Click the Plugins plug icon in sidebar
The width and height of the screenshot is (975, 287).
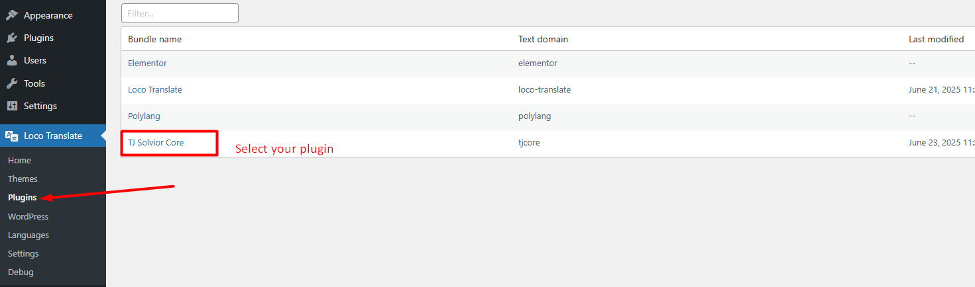[x=12, y=38]
